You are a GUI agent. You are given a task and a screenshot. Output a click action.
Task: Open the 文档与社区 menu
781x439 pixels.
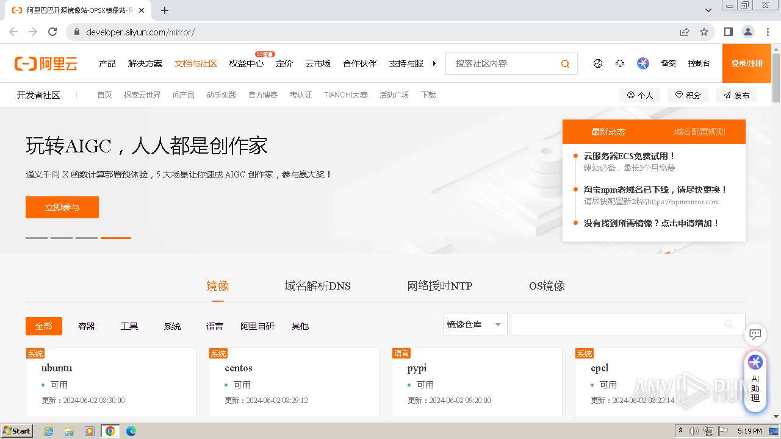pos(196,63)
